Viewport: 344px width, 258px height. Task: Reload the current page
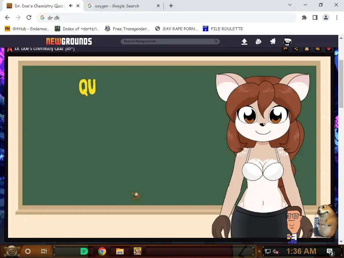tap(29, 17)
